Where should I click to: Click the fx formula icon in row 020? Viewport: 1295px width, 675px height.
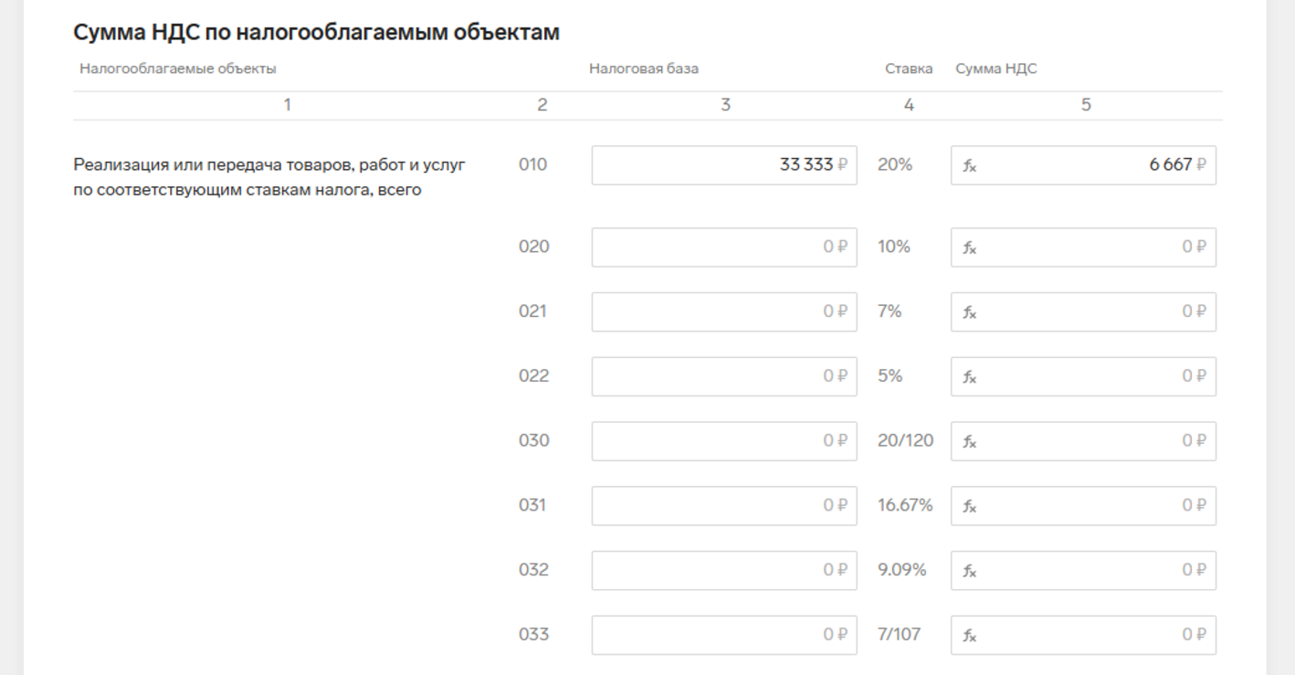tap(970, 248)
